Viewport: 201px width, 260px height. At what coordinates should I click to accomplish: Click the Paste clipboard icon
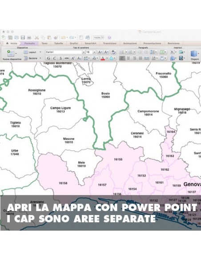(49, 37)
